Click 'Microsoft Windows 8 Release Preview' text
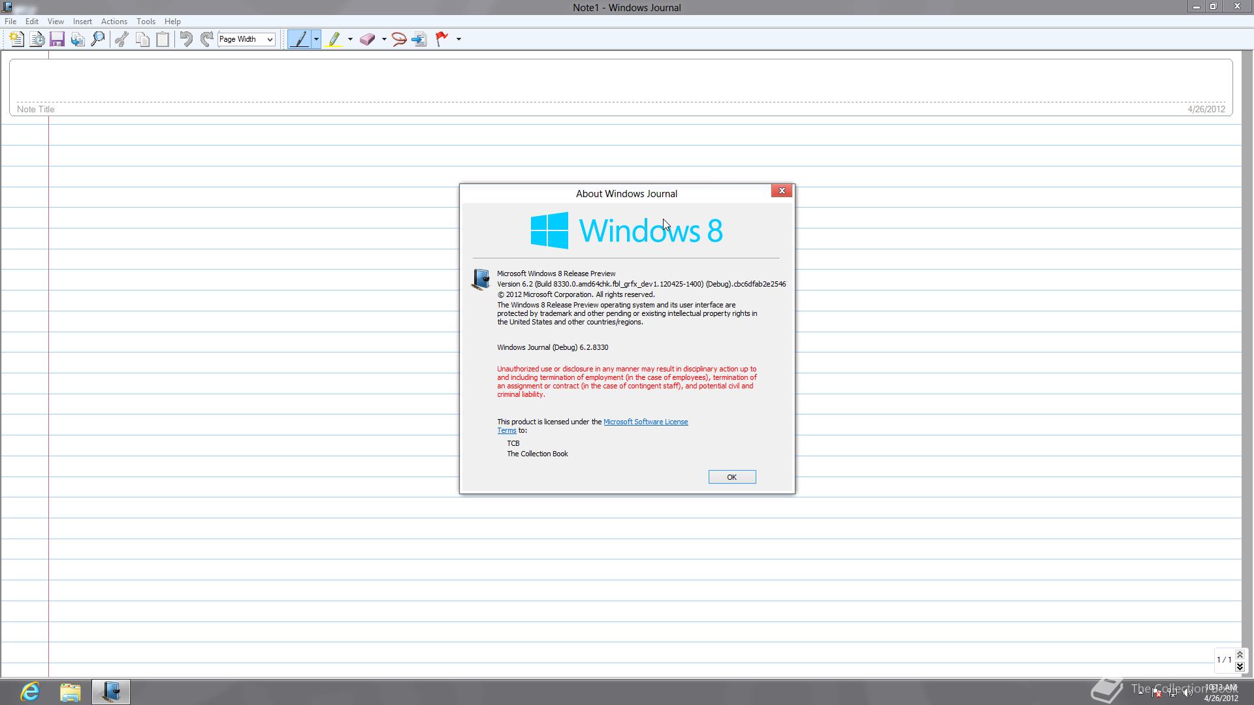 [x=556, y=274]
